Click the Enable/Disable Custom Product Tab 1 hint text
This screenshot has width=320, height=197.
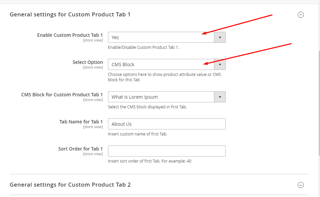[x=143, y=47]
